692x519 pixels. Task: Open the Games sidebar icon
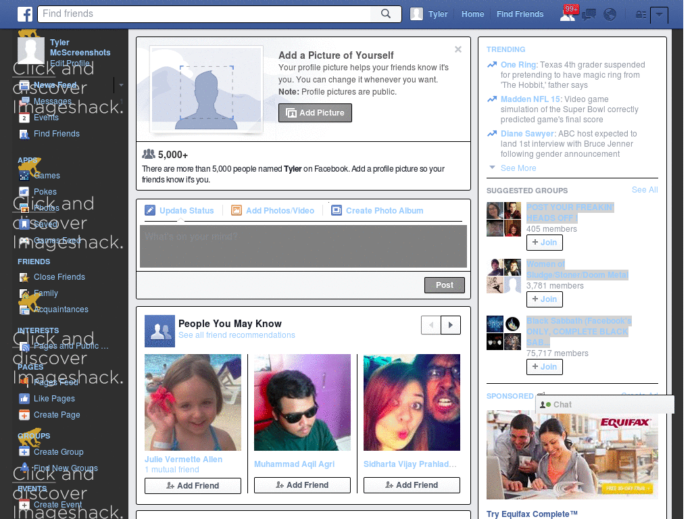click(x=24, y=176)
